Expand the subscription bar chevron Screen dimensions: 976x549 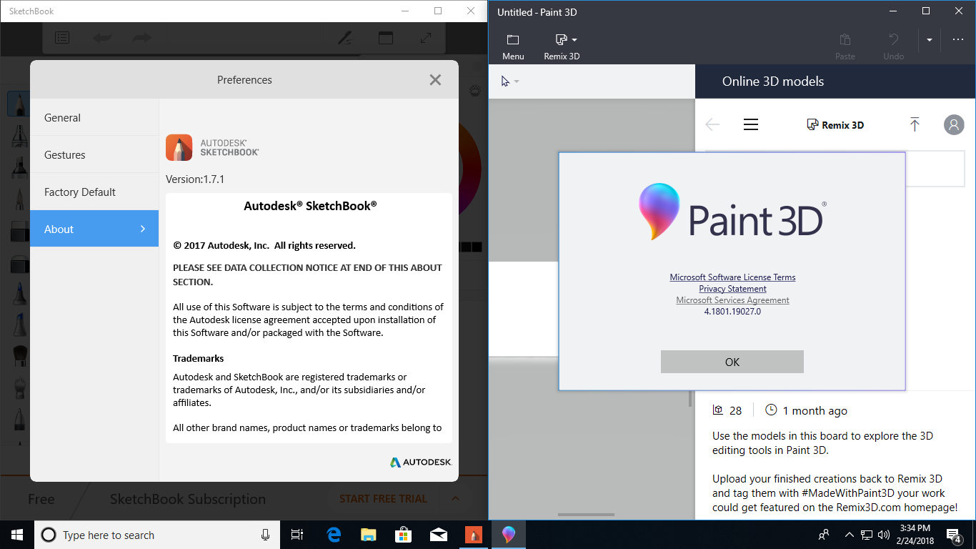click(455, 498)
